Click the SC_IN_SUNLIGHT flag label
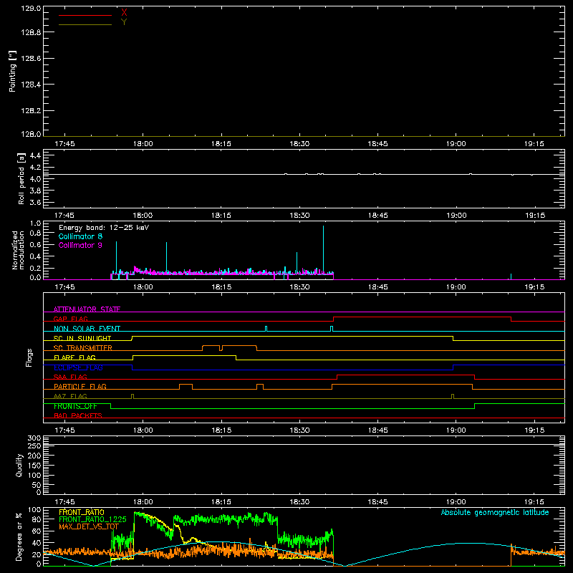Screen dimensions: 573x573 (82, 338)
